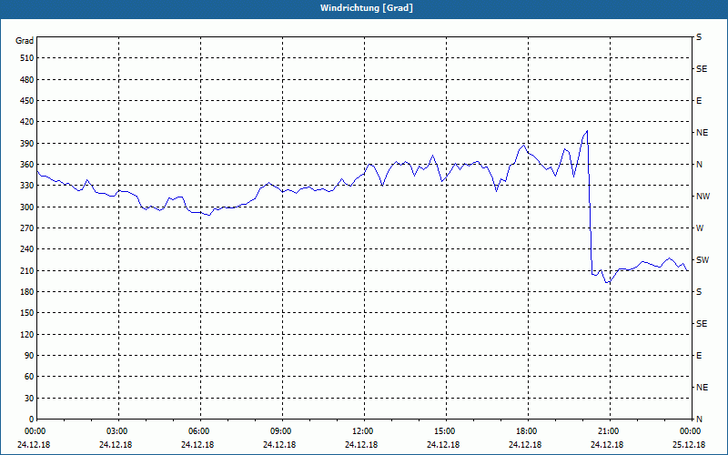Click the S compass label at 180 level
The image size is (728, 455).
tap(699, 292)
